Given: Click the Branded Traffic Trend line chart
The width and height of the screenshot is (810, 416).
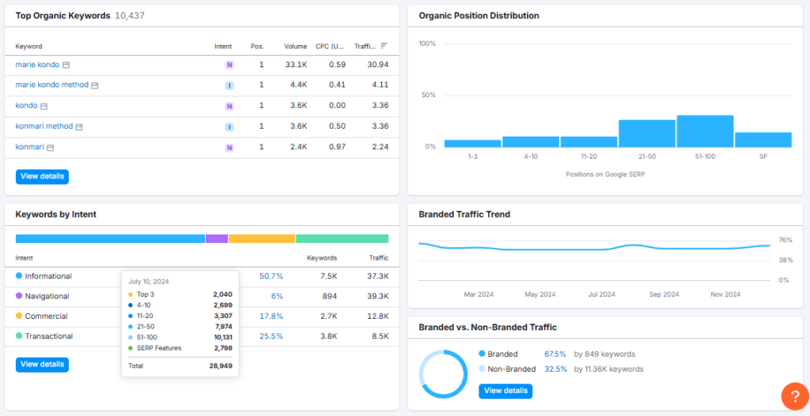Looking at the screenshot, I should tap(594, 247).
